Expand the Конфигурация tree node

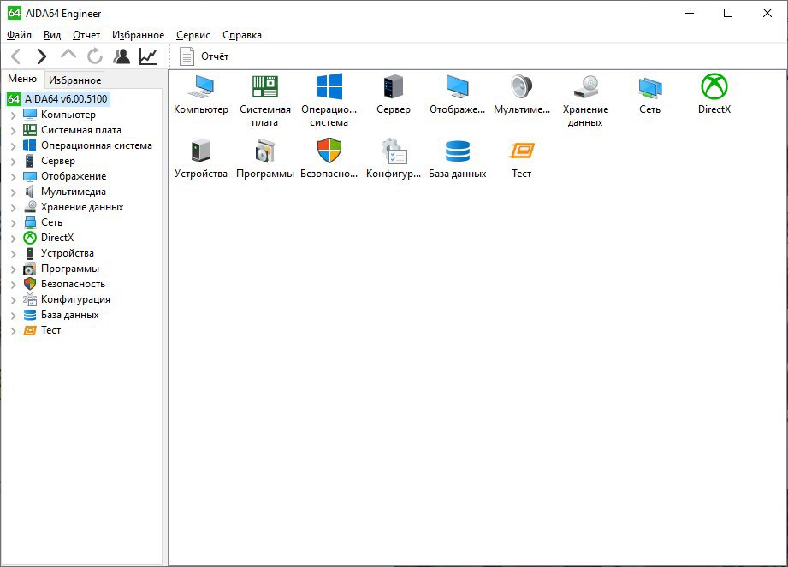(x=14, y=300)
